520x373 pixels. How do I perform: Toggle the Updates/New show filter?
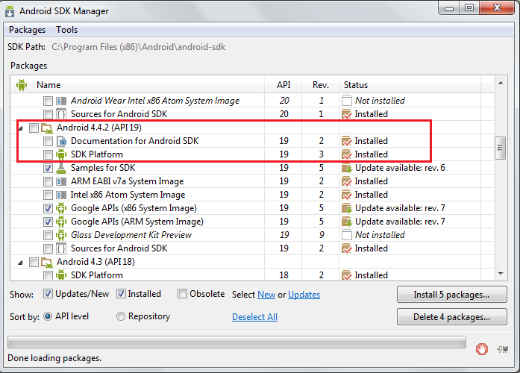[48, 294]
